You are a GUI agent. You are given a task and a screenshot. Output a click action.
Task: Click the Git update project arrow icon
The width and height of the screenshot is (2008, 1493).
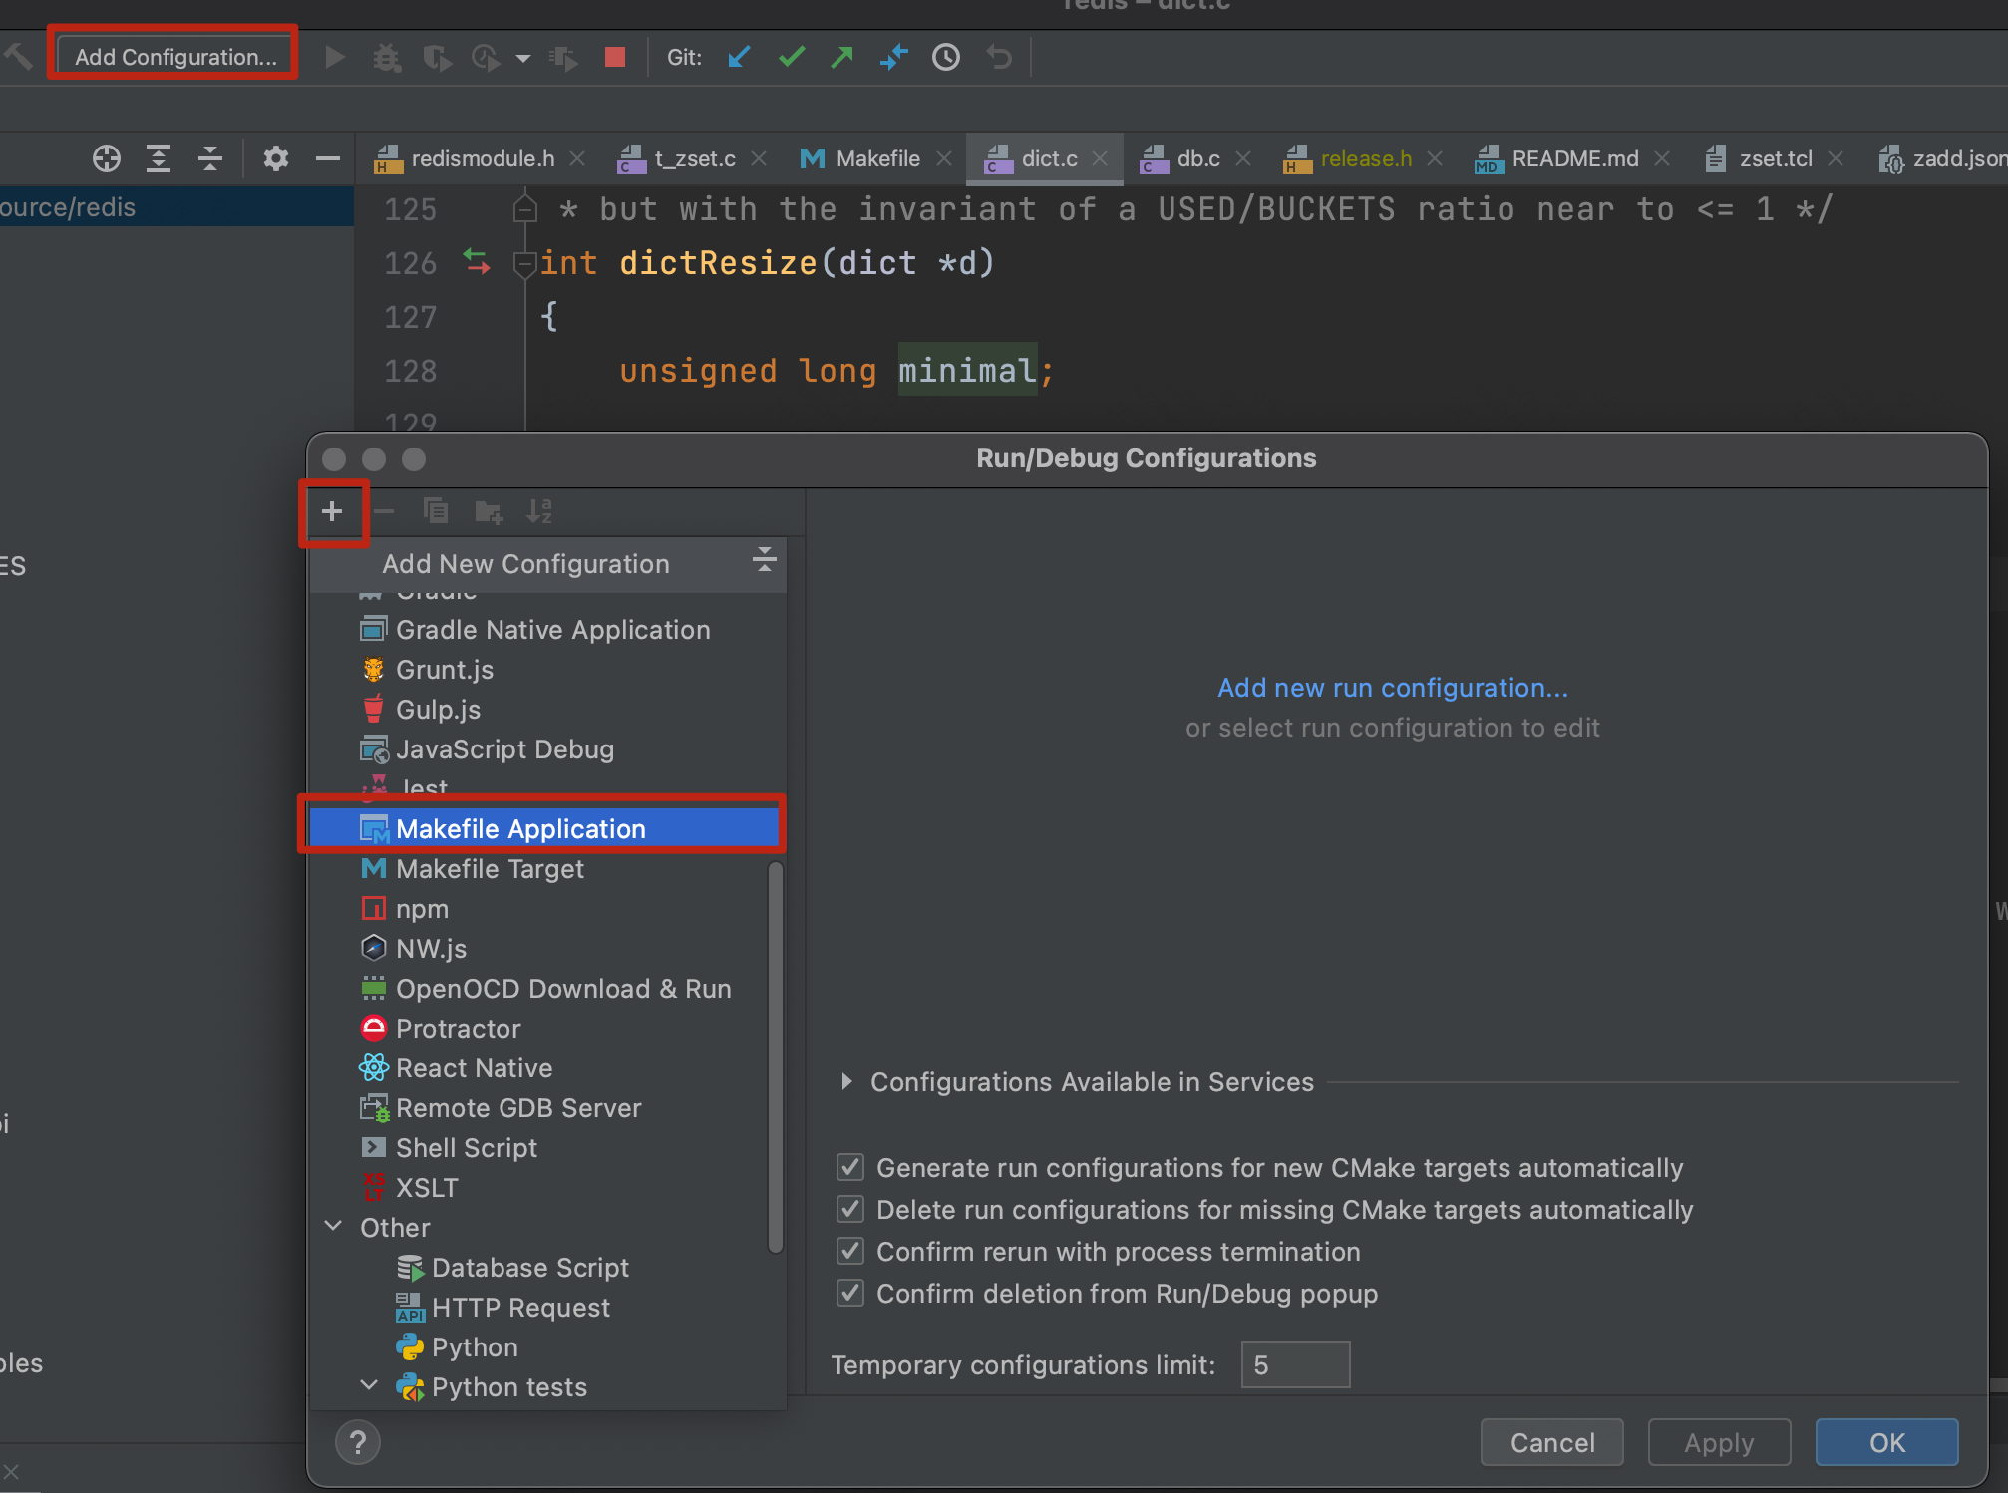[x=739, y=57]
